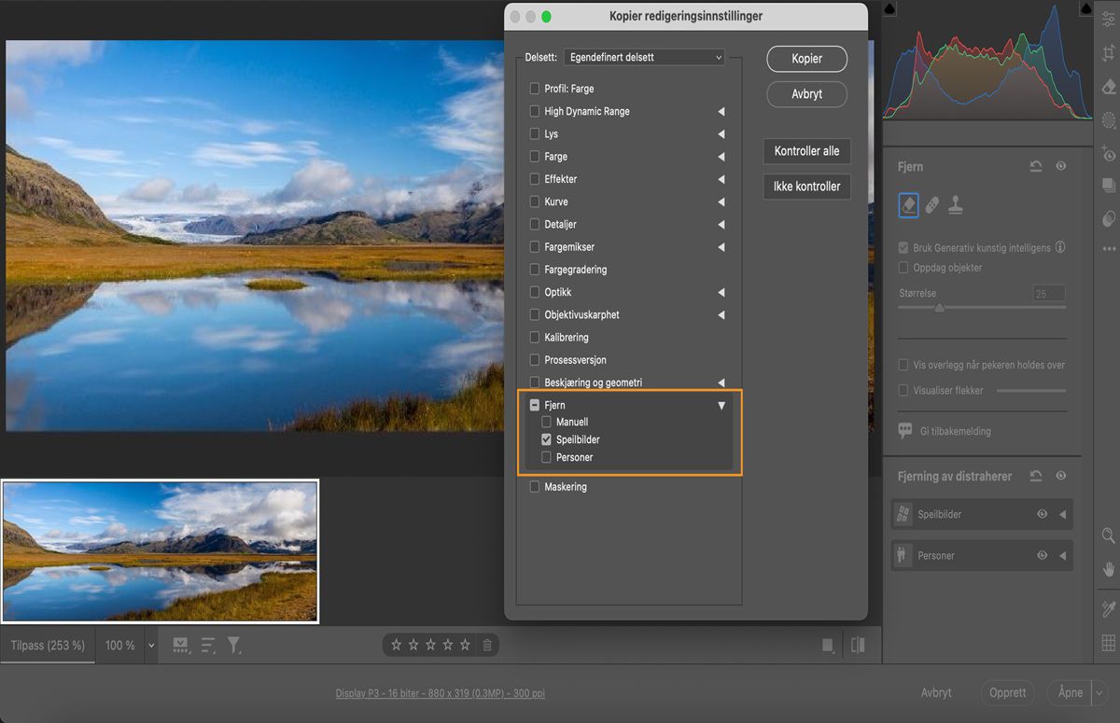Check the Personer checkbox in the dialog
Viewport: 1120px width, 723px height.
point(547,457)
